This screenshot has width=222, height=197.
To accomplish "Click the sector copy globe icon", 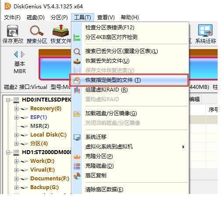I will pyautogui.click(x=77, y=176).
